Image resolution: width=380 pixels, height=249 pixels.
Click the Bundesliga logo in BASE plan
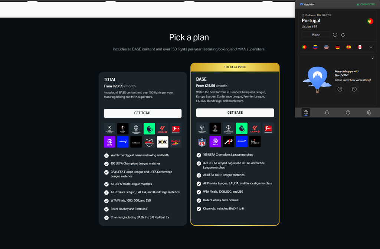268,128
